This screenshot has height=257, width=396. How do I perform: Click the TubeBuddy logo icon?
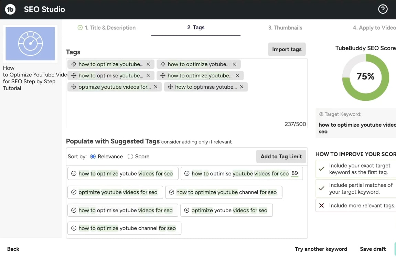pos(10,9)
